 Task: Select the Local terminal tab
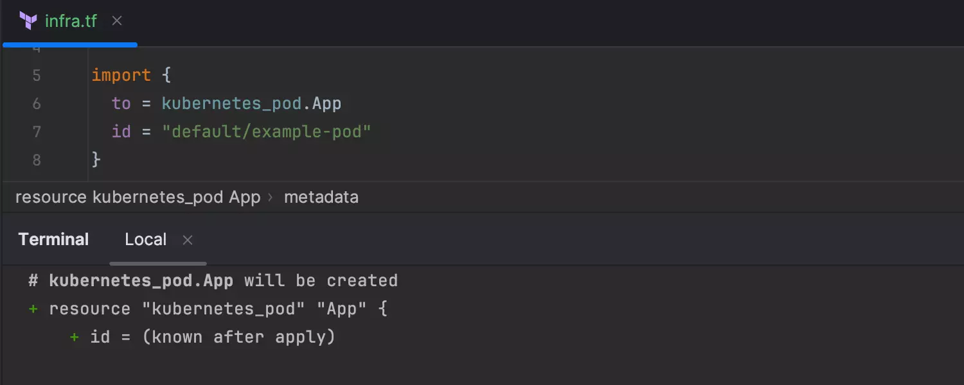click(145, 240)
